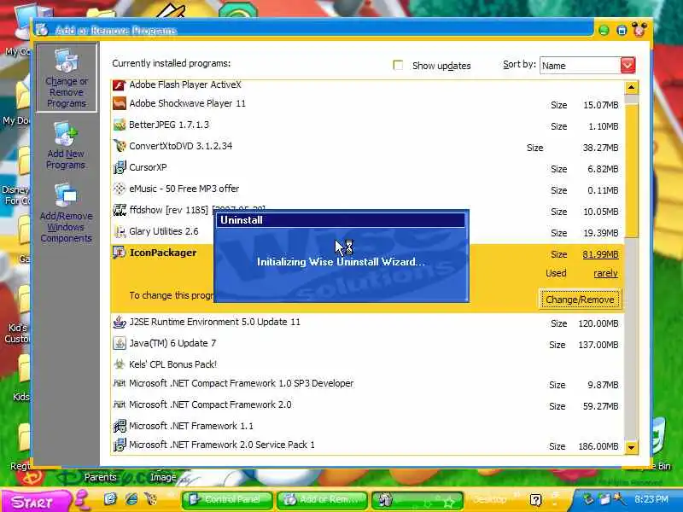Select Microsoft .NET Framework 2.0 Service Pack 1

coord(368,445)
